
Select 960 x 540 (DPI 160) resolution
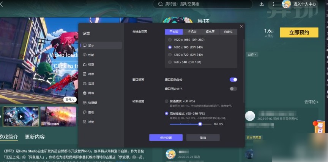tap(170, 62)
